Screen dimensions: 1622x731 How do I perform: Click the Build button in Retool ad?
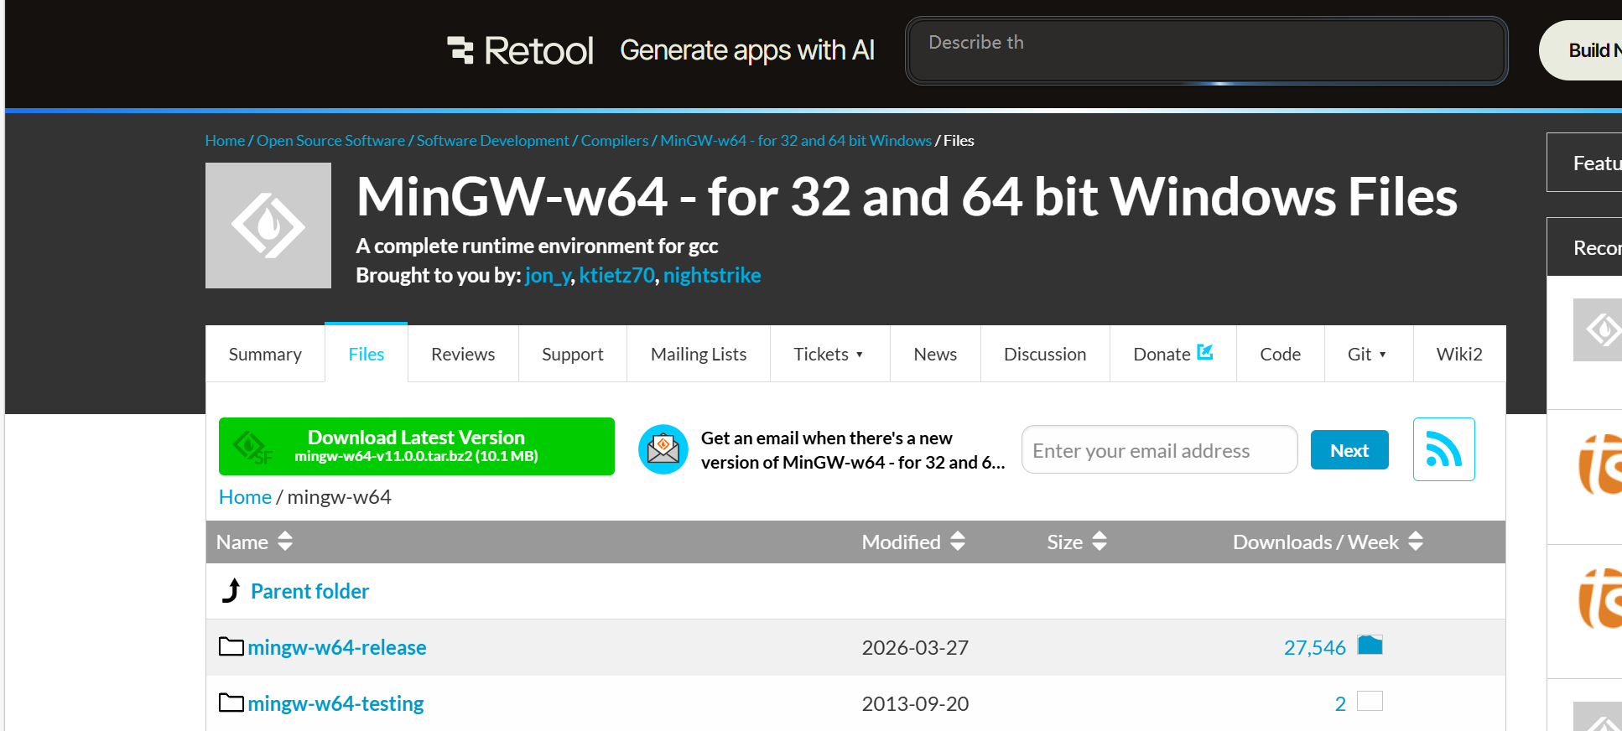[1580, 50]
